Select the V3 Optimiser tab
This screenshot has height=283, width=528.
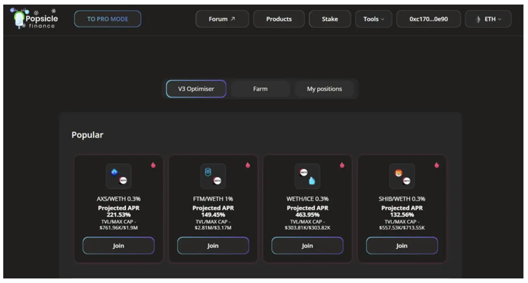196,89
